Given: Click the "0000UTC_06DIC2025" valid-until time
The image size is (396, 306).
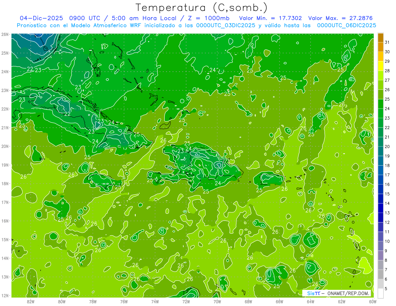Looking at the screenshot, I should tap(346, 25).
